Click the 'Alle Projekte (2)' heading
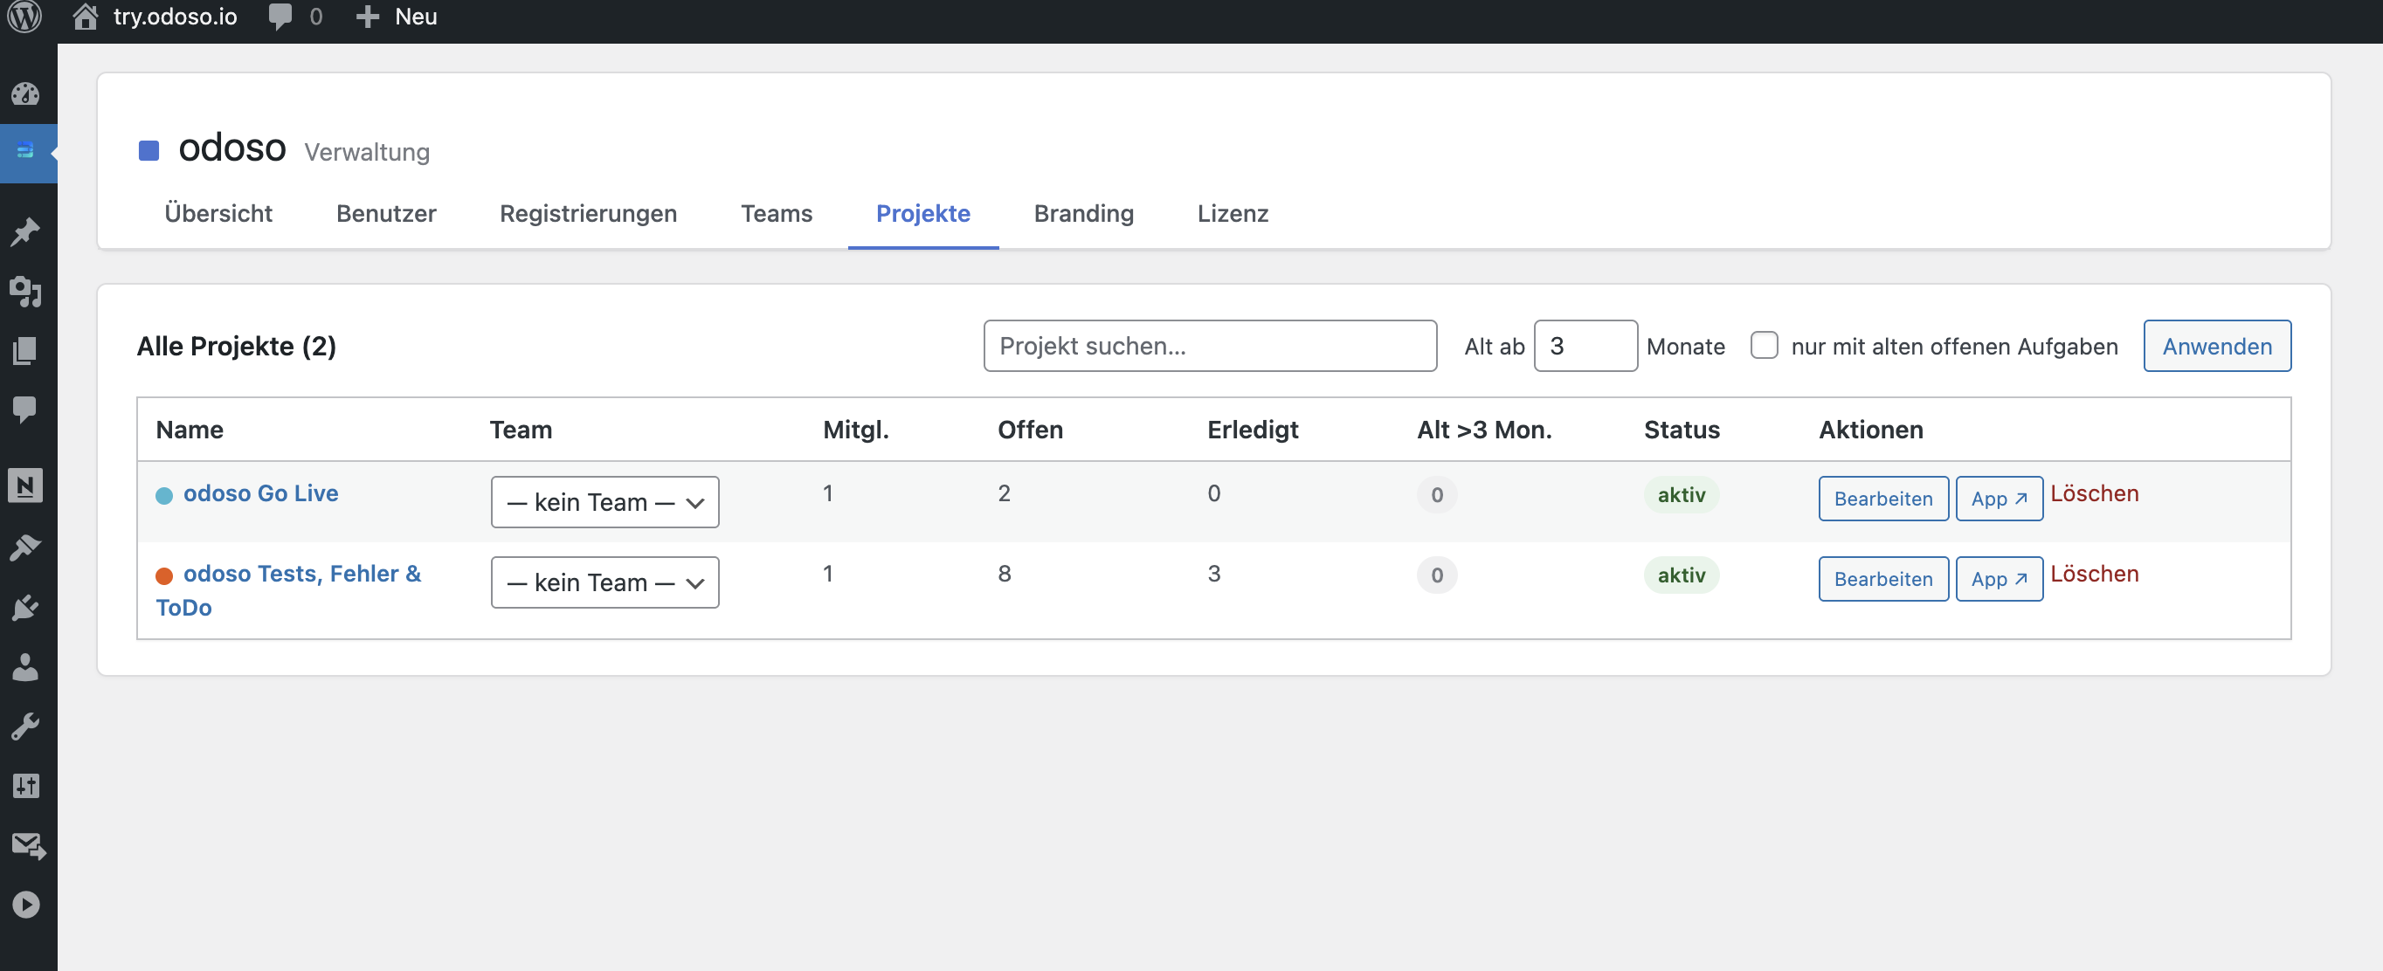Screen dimensions: 2383x971 pos(236,346)
